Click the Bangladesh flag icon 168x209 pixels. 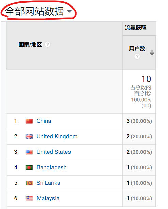pos(29,168)
